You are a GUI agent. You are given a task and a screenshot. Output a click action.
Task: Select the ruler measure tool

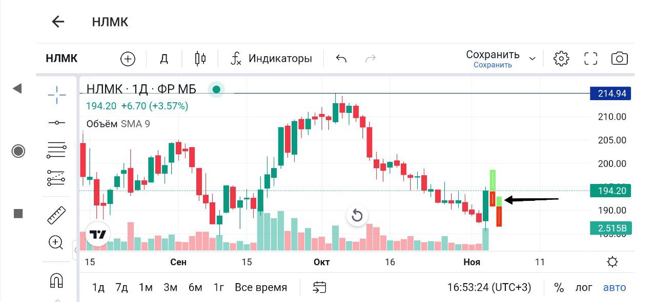(56, 215)
